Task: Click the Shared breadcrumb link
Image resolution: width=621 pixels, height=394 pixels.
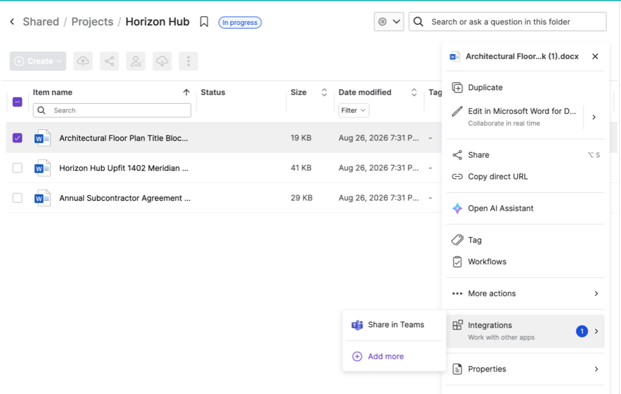Action: (41, 22)
